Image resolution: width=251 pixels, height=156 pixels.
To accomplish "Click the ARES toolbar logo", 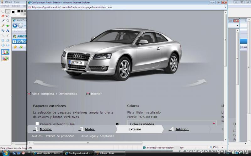I will (20, 36).
